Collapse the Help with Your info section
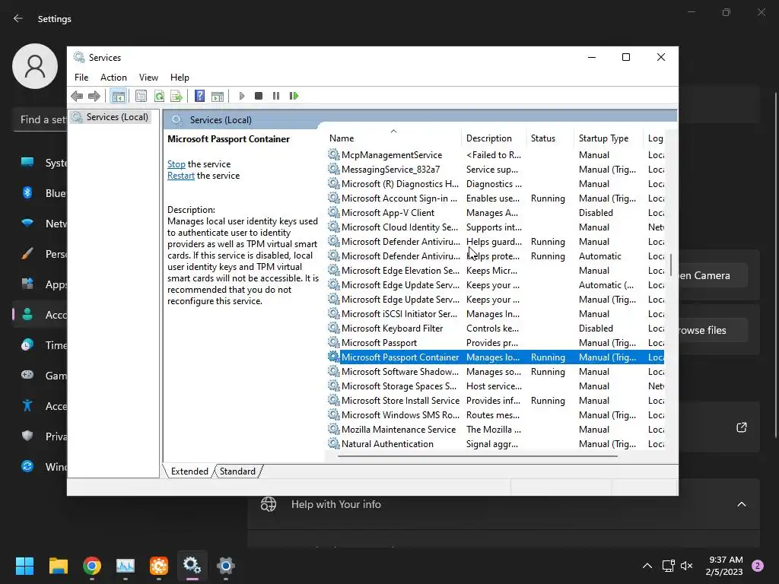This screenshot has width=779, height=584. coord(741,504)
